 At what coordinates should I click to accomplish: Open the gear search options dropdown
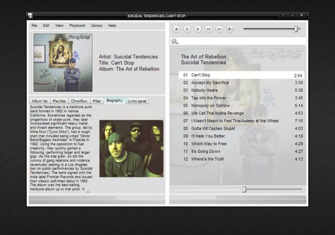coord(174,41)
